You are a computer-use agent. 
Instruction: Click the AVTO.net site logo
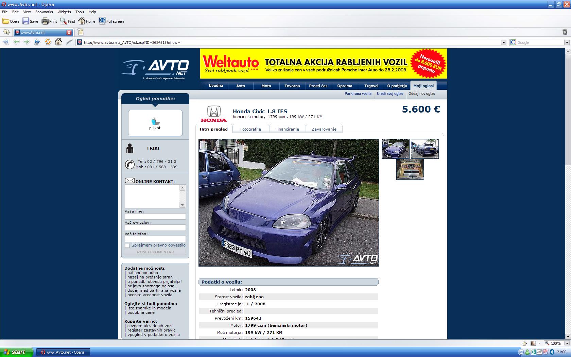[155, 69]
